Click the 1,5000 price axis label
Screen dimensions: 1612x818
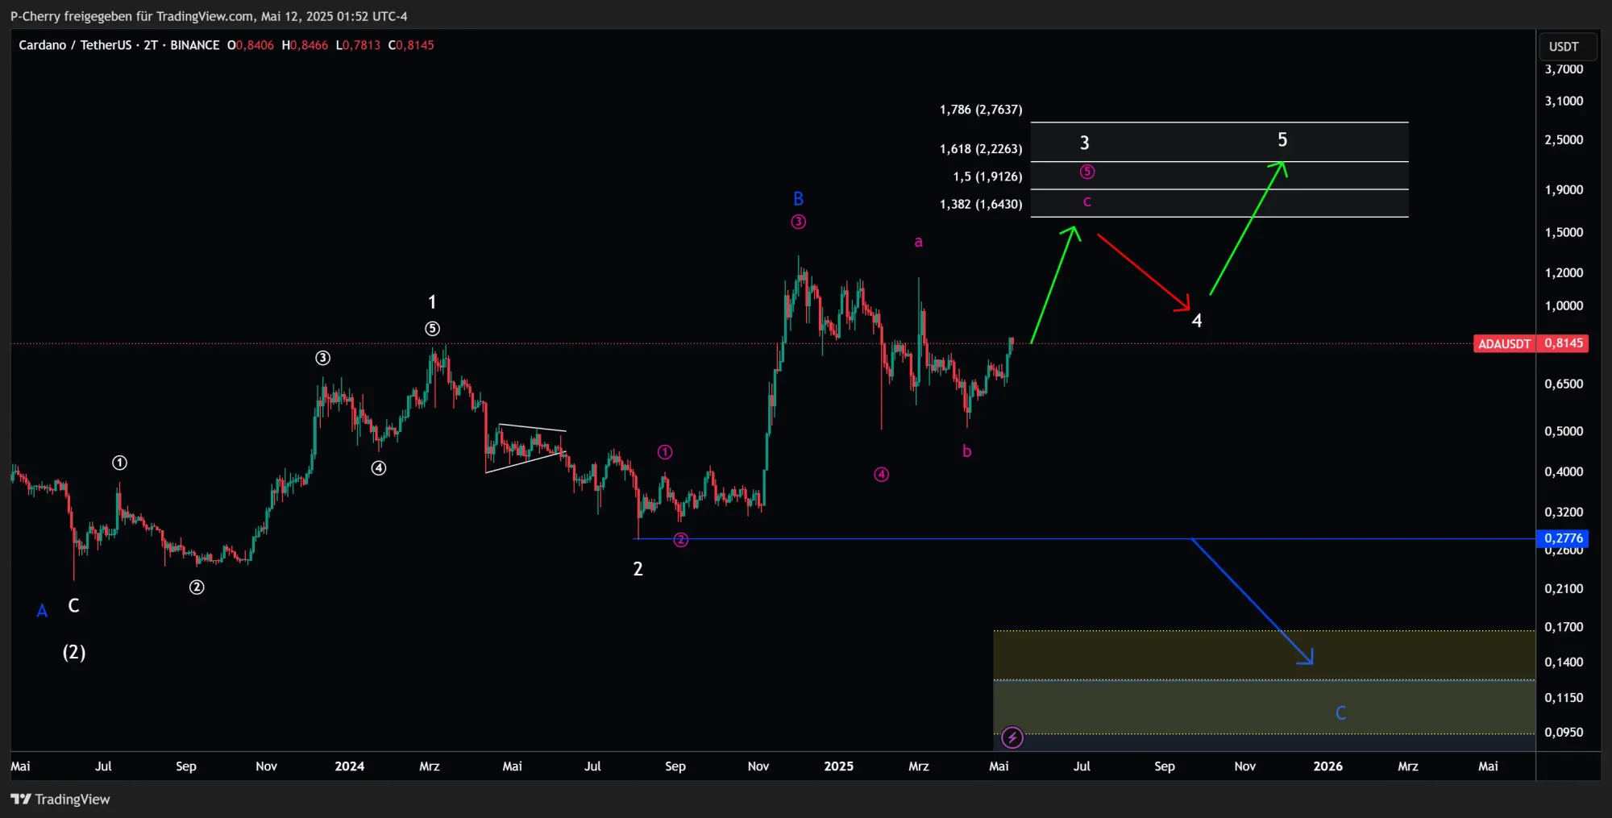point(1564,232)
